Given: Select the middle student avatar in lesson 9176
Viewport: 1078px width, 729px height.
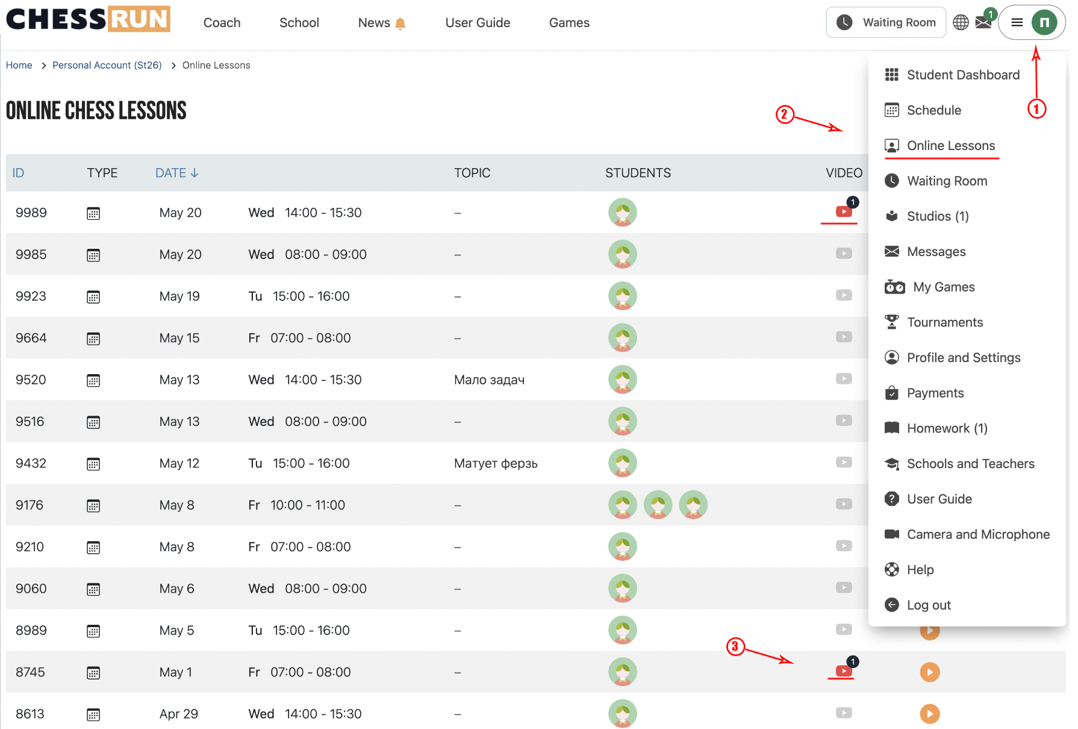Looking at the screenshot, I should (658, 505).
